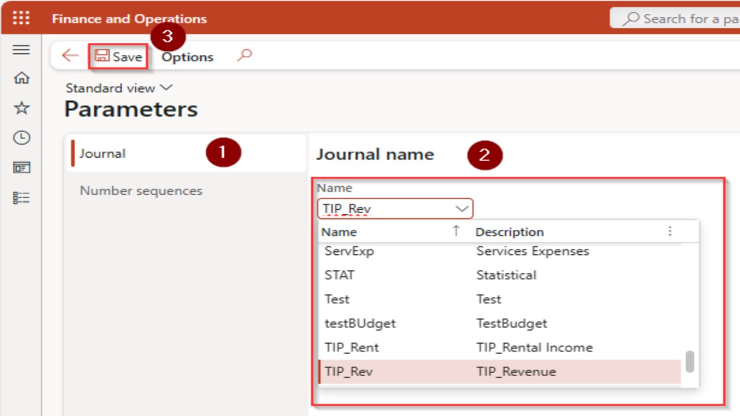This screenshot has width=740, height=416.
Task: Click the Name field containing TIP_Rev
Action: point(395,208)
